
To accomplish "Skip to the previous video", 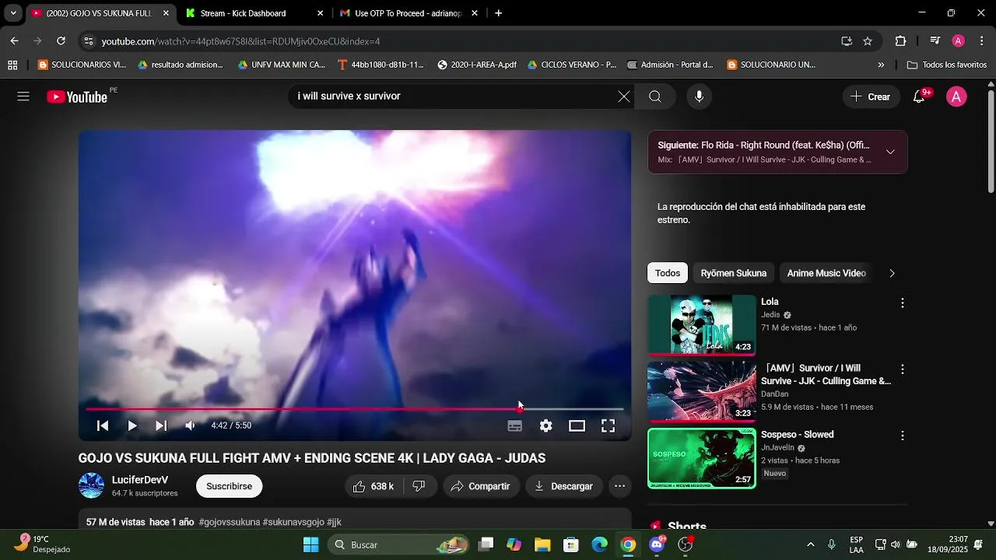I will (x=103, y=425).
